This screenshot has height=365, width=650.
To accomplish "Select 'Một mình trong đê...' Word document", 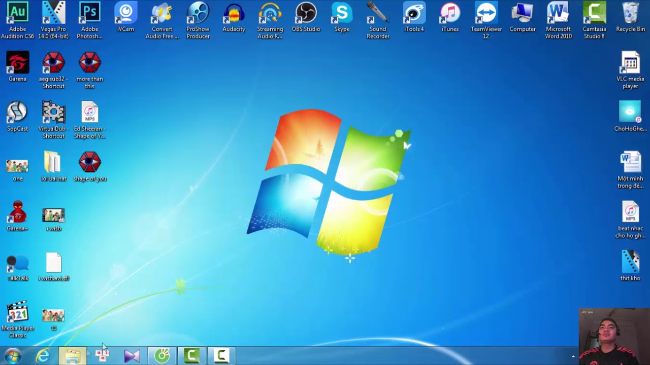I will 630,170.
